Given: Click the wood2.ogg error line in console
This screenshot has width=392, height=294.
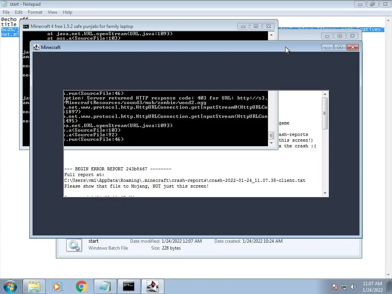Looking at the screenshot, I should point(136,103).
